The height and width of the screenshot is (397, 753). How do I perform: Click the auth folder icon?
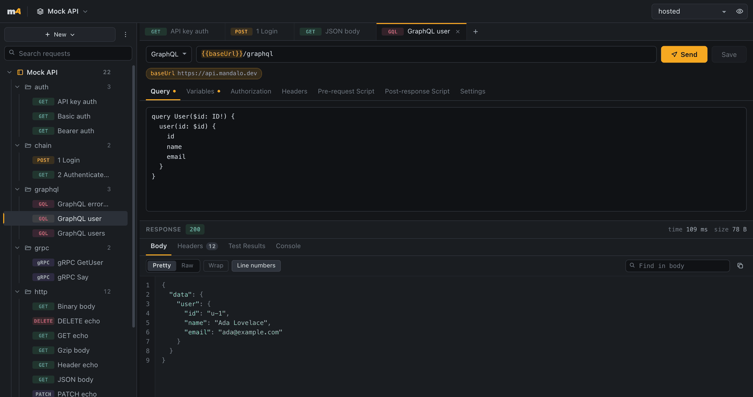tap(28, 87)
